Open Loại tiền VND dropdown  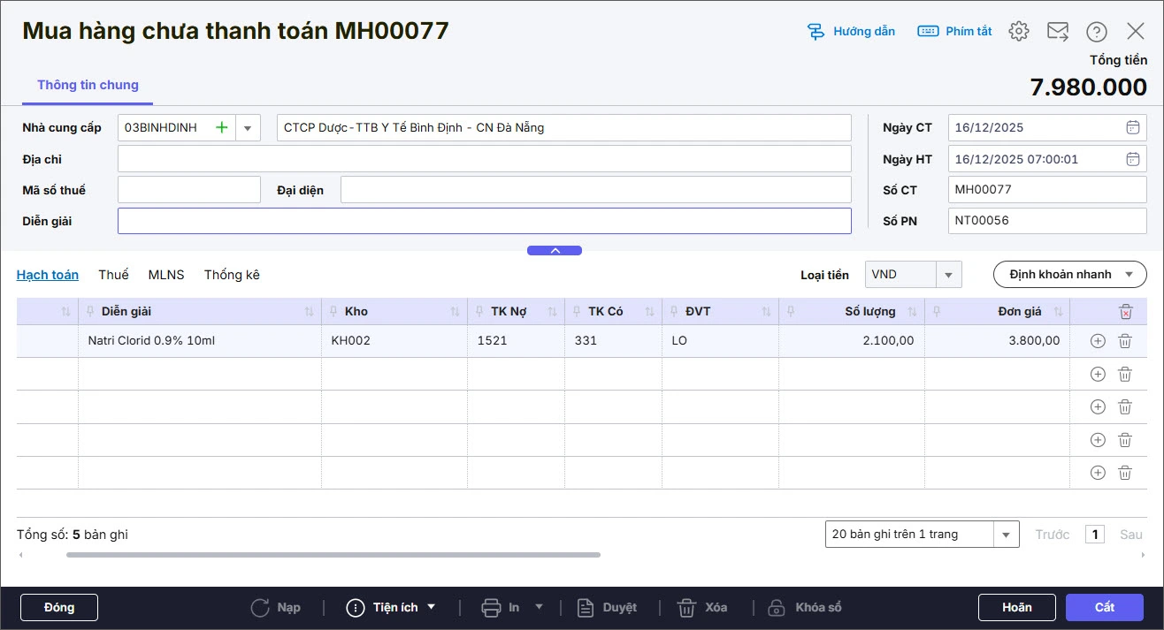[949, 275]
